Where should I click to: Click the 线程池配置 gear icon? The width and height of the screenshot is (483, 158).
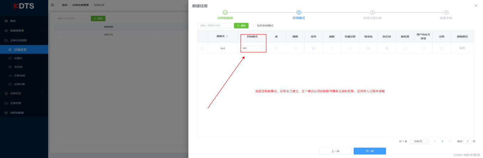(x=6, y=113)
